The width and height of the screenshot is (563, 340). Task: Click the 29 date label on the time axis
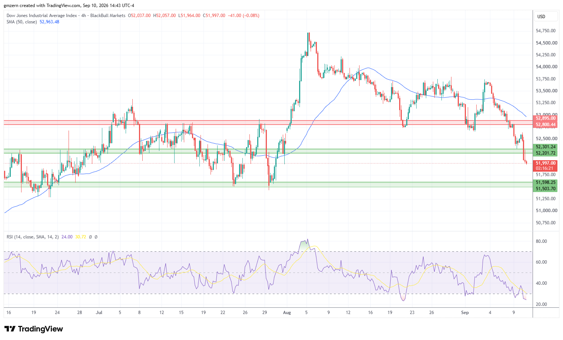(264, 313)
